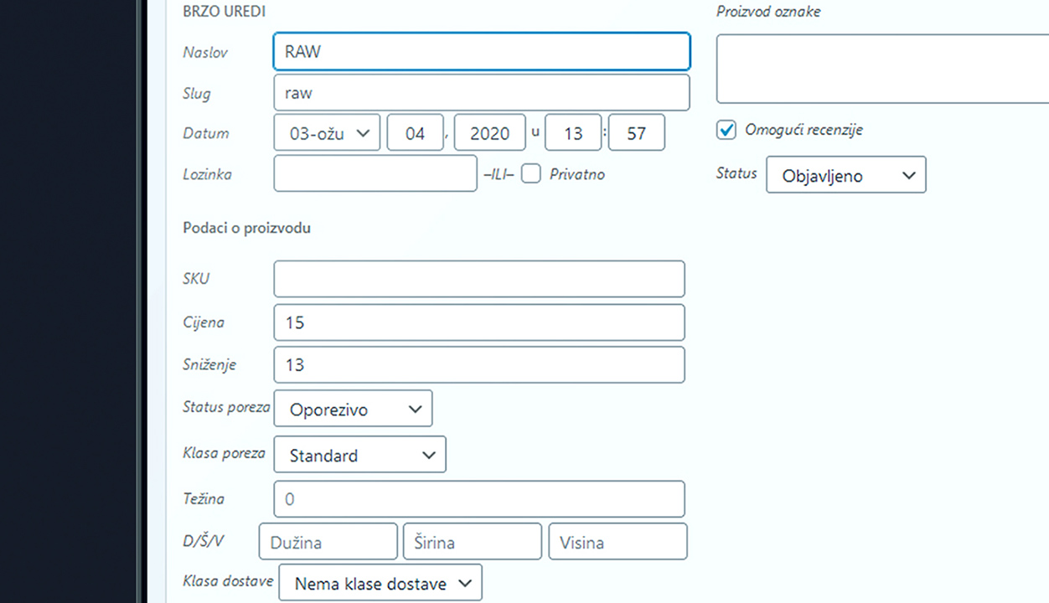Uncheck the Omogući recenzije checkbox
The width and height of the screenshot is (1049, 603).
point(726,130)
